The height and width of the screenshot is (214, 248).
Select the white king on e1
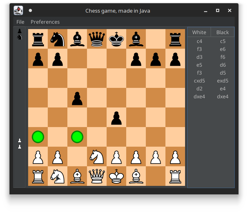pyautogui.click(x=116, y=176)
